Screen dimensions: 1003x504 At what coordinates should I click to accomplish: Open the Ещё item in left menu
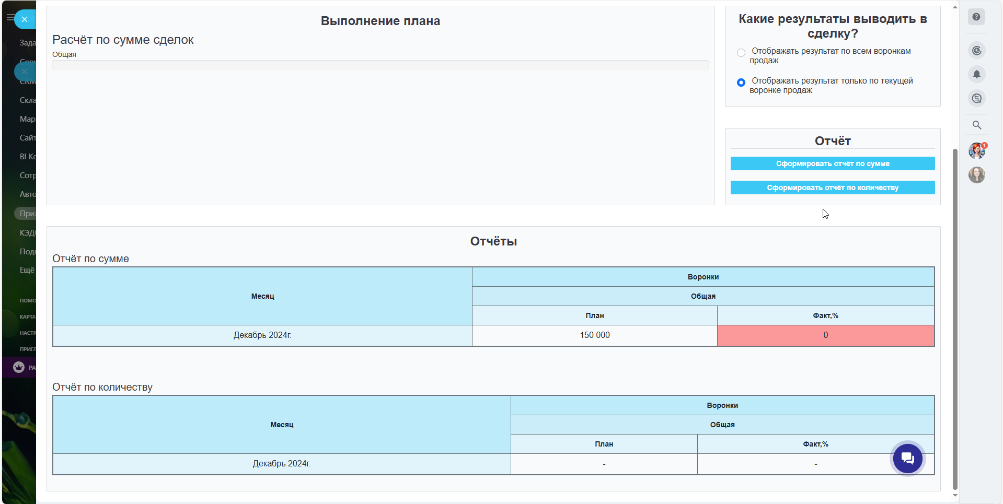click(27, 270)
